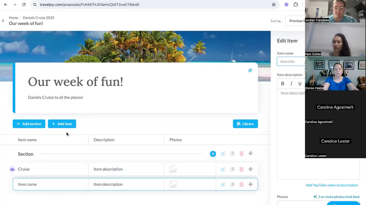Open Add YouTube video to description link
The height and width of the screenshot is (205, 366).
tap(332, 185)
